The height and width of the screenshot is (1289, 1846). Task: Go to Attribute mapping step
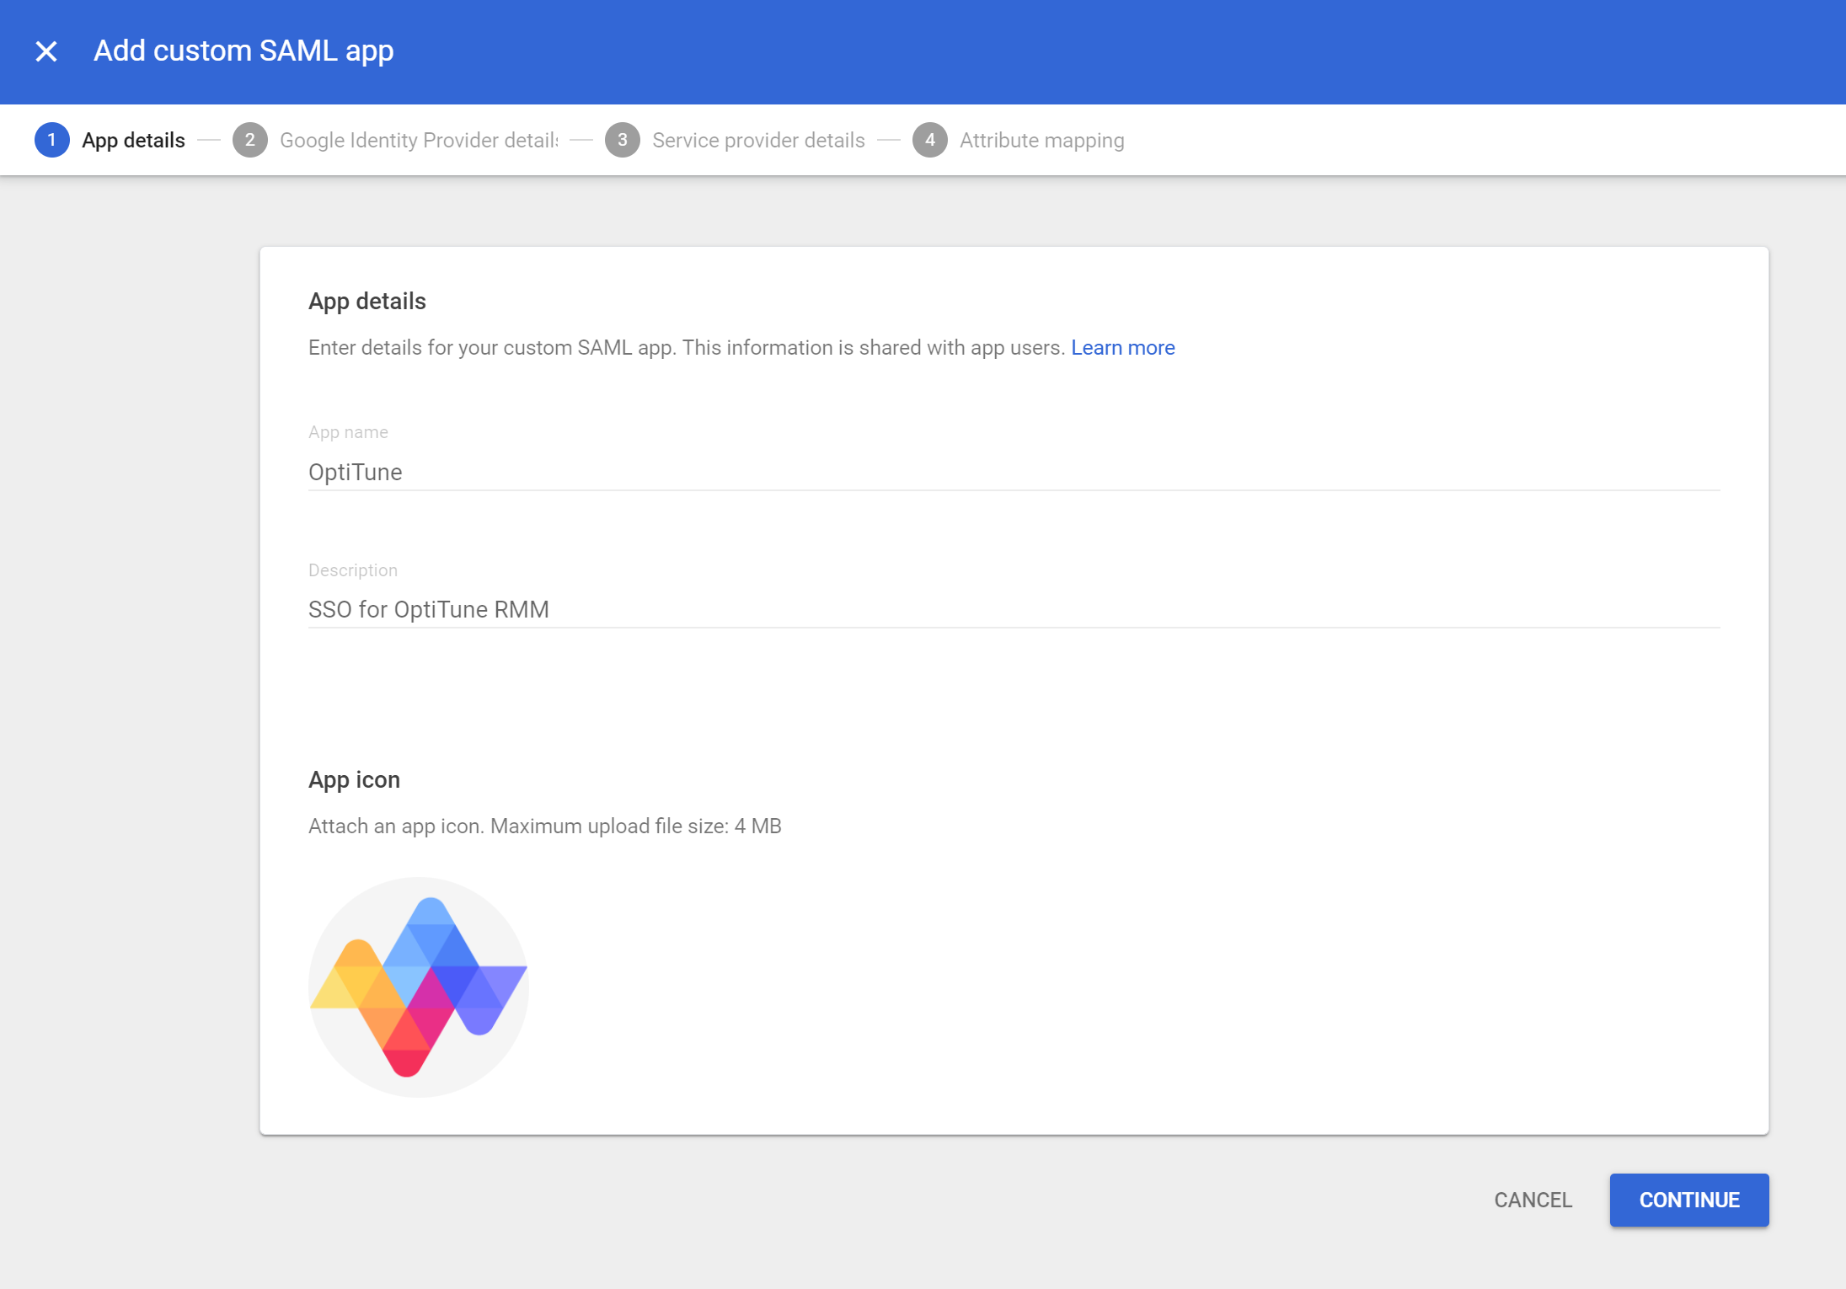click(x=1041, y=141)
